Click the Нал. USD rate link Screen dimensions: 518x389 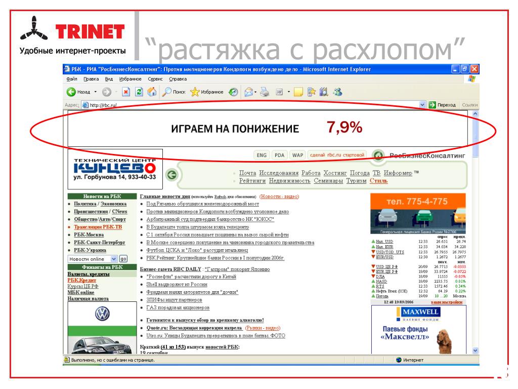click(384, 242)
